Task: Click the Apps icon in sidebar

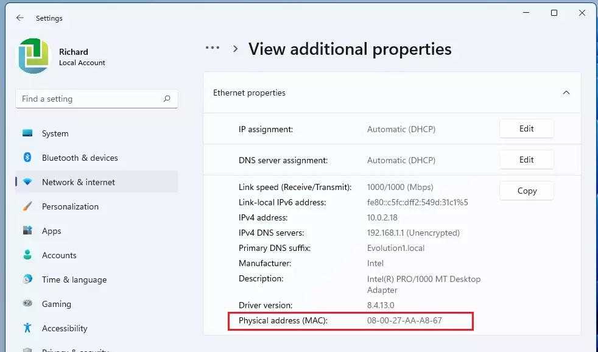Action: pyautogui.click(x=27, y=230)
